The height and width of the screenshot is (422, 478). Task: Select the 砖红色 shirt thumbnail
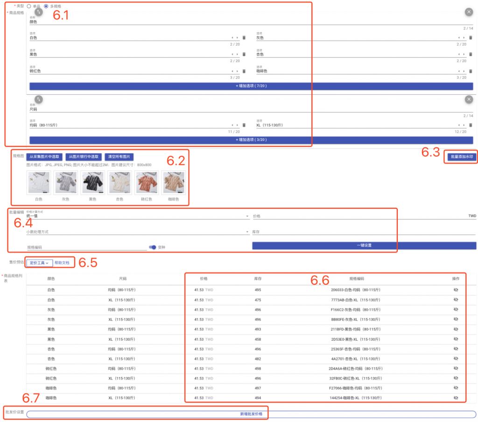[147, 183]
